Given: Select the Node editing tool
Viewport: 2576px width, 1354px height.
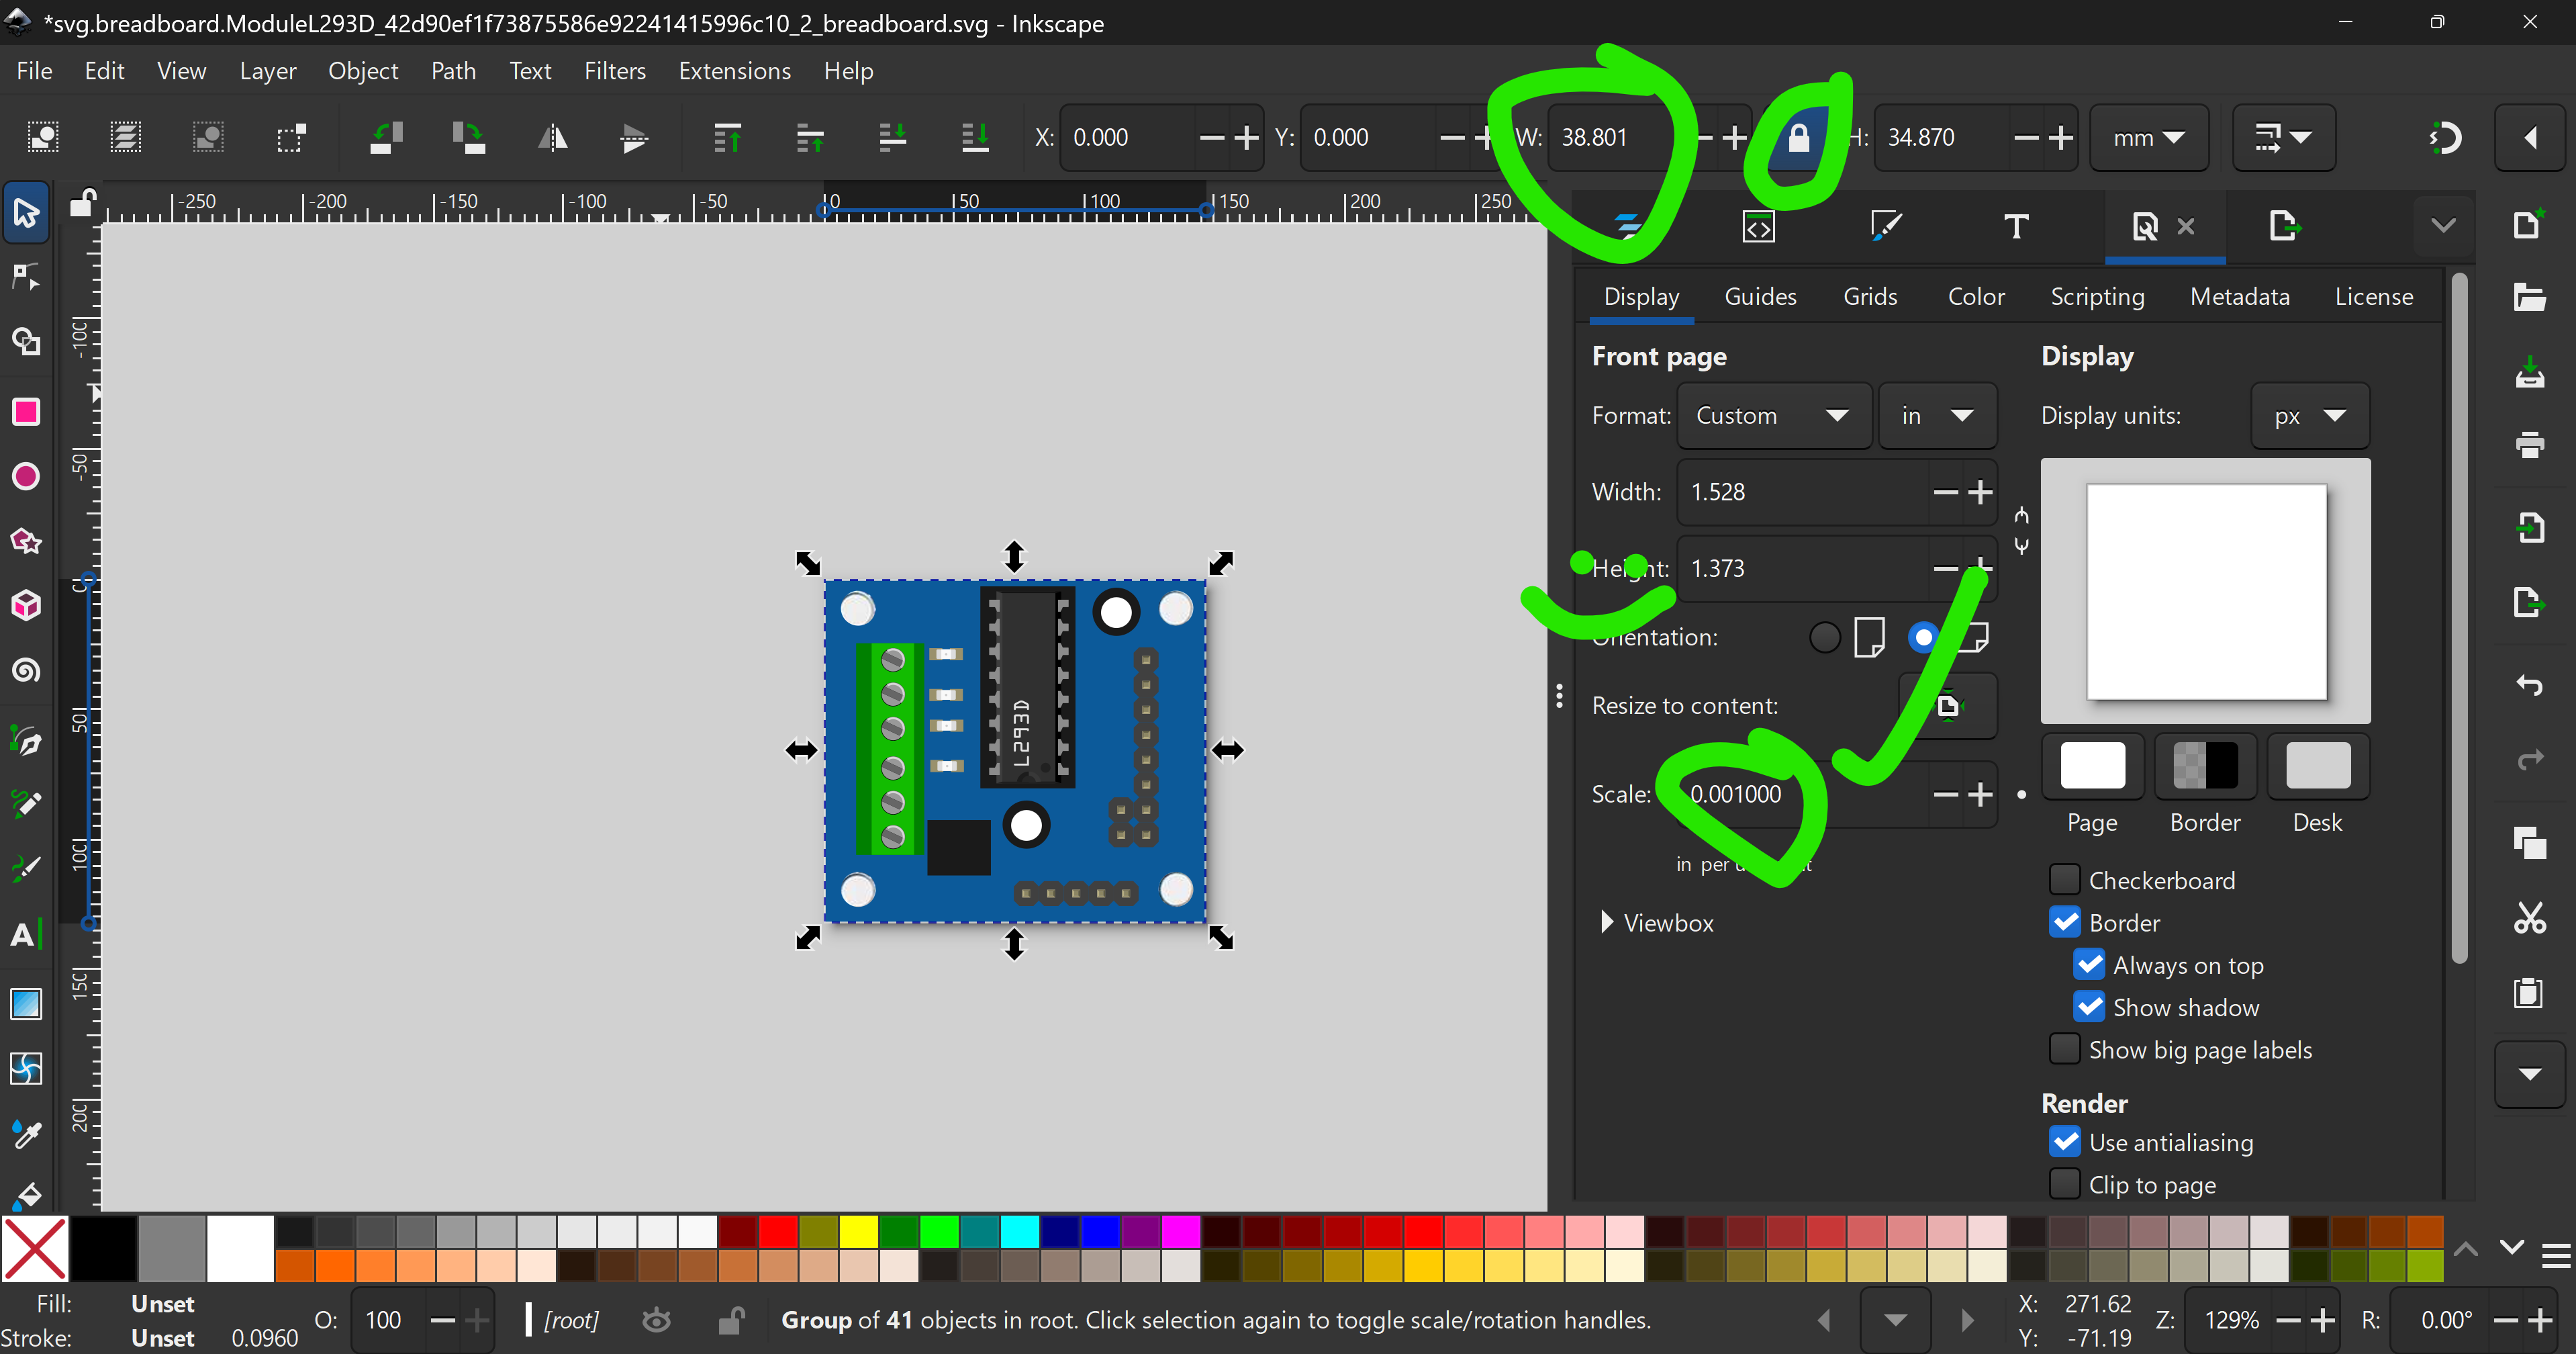Looking at the screenshot, I should 26,277.
